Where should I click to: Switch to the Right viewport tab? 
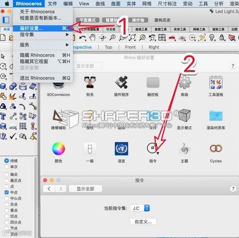click(x=154, y=47)
